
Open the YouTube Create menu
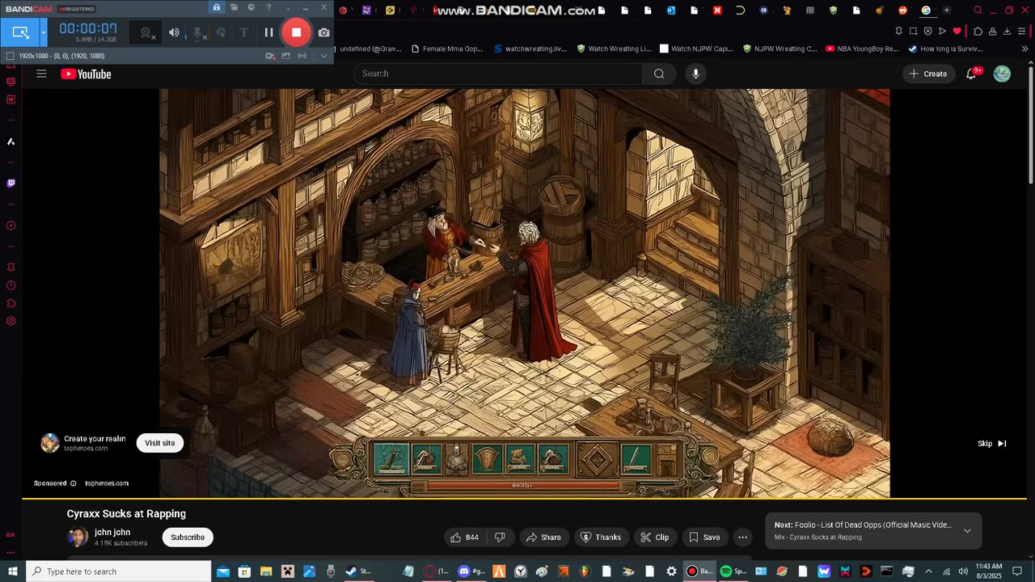(x=928, y=74)
